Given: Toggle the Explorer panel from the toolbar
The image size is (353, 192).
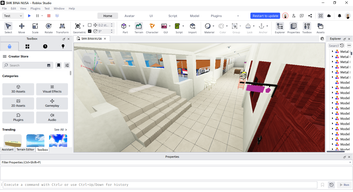Looking at the screenshot, I should coord(280,28).
